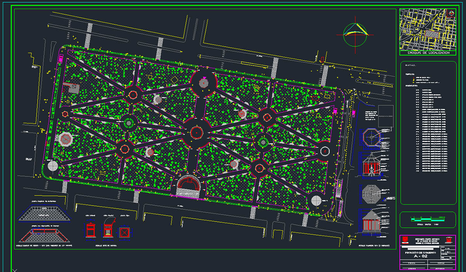Click the NOTAS heading in notes panel
The width and height of the screenshot is (466, 272).
point(411,66)
